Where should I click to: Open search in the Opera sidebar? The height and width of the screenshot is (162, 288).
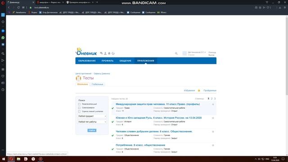[3, 54]
